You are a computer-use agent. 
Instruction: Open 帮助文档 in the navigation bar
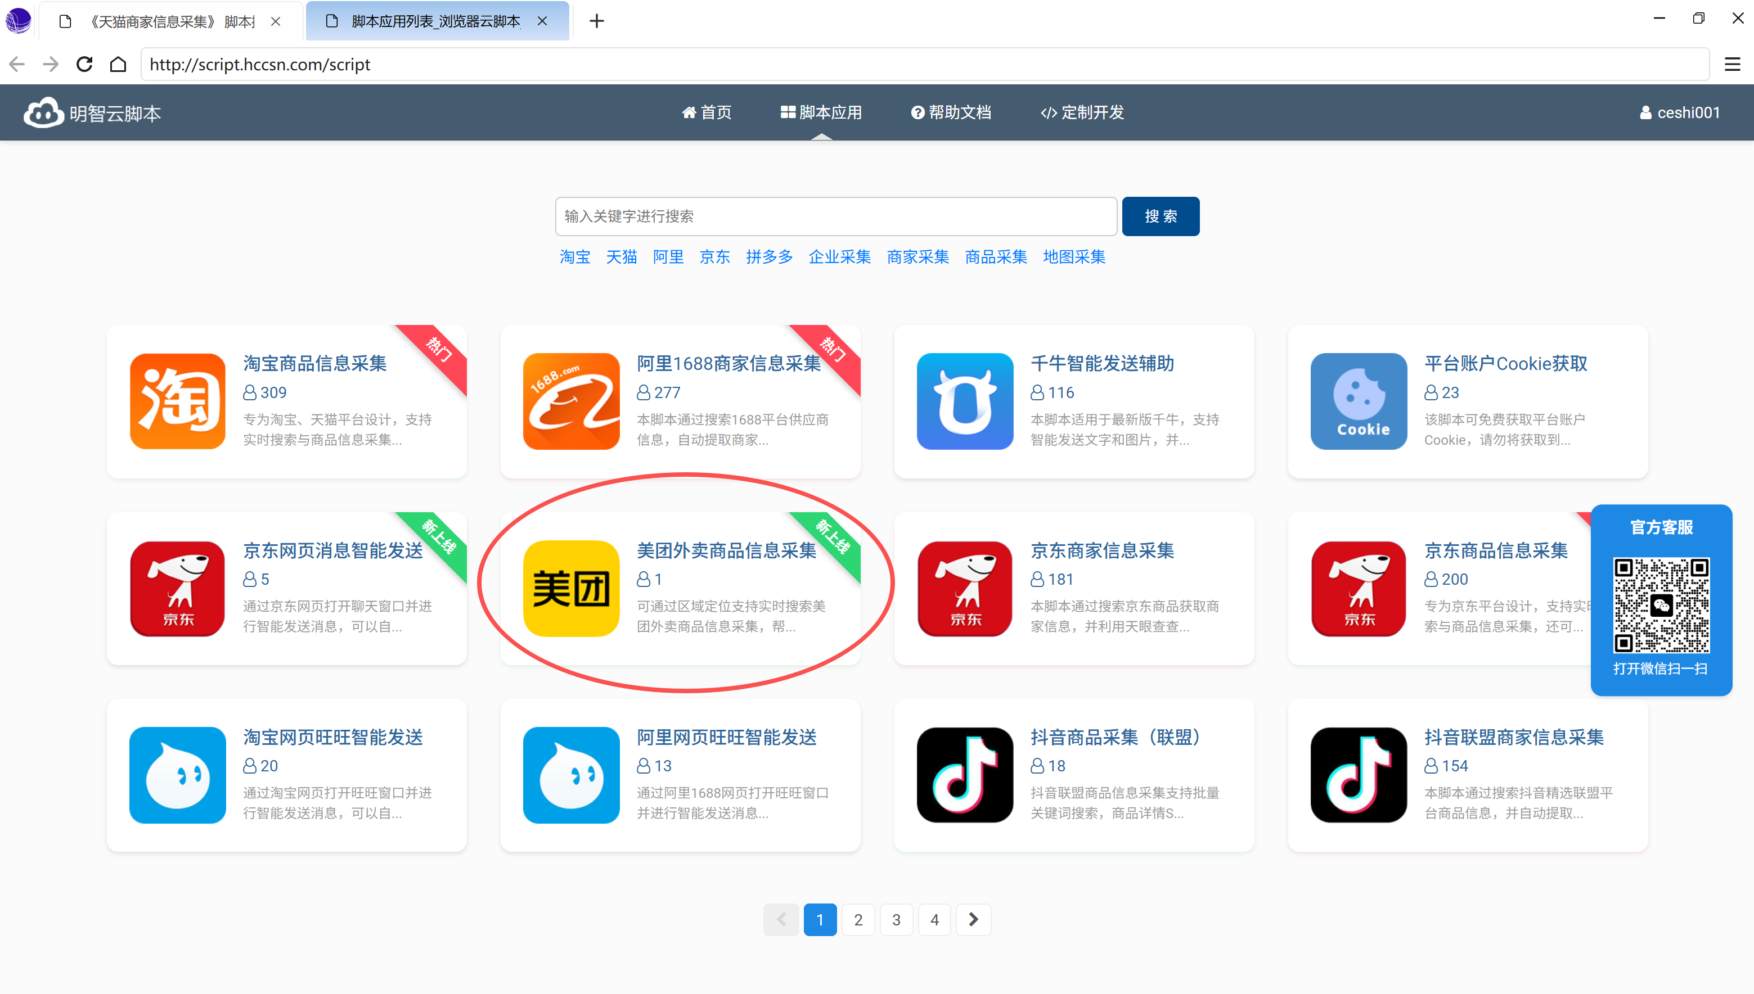point(951,112)
